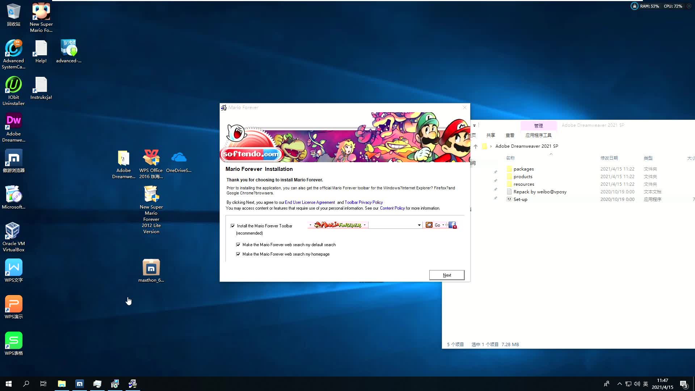This screenshot has height=391, width=695.
Task: Click the WPS表格 spreadsheet icon
Action: point(13,341)
